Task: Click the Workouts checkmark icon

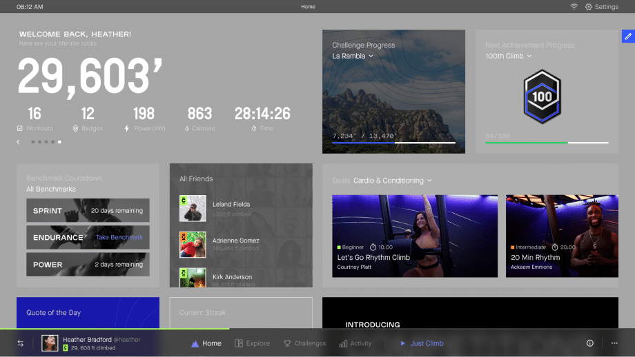Action: point(20,128)
